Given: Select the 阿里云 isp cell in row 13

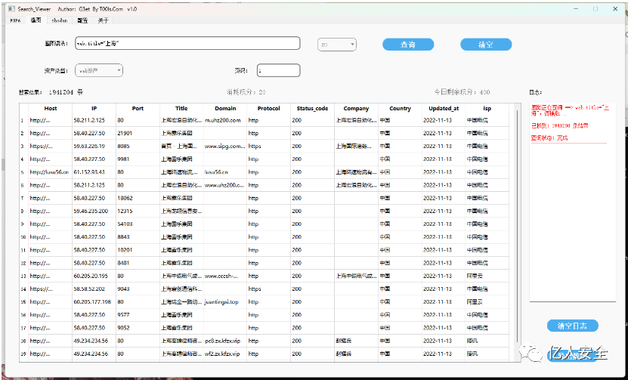Looking at the screenshot, I should [x=487, y=276].
